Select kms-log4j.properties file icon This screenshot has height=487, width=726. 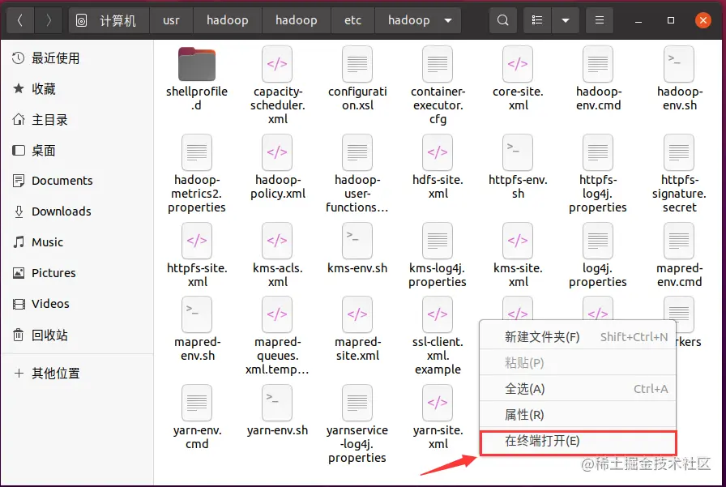pyautogui.click(x=438, y=241)
